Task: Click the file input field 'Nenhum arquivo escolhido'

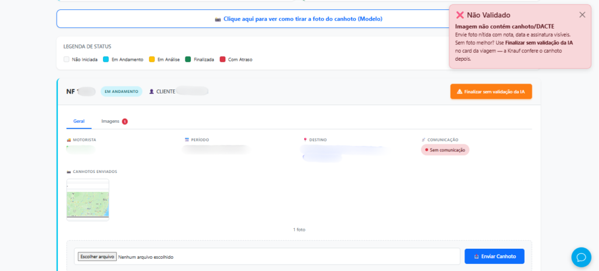Action: 267,256
